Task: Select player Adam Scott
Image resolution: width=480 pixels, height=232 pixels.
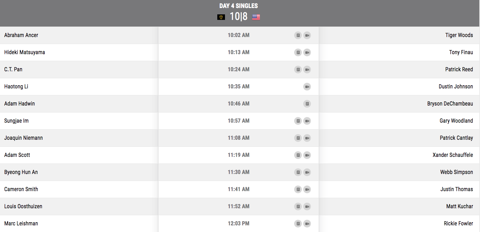Action: click(x=17, y=155)
